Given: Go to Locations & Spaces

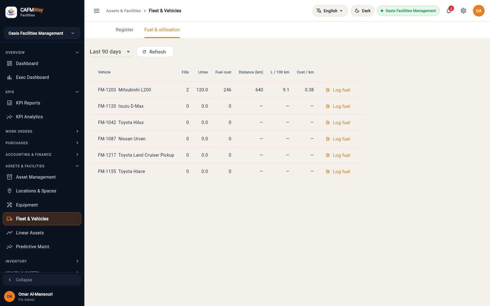Looking at the screenshot, I should (42, 191).
